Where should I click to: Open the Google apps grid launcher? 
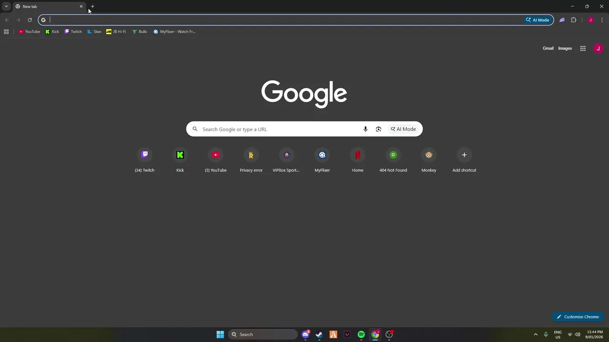[583, 48]
